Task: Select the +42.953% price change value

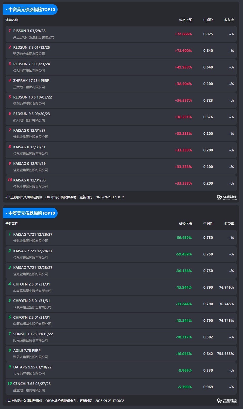Action: pyautogui.click(x=183, y=67)
